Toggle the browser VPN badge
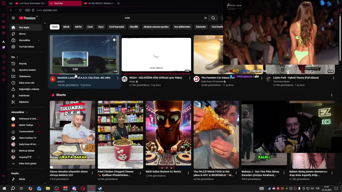The height and width of the screenshot is (192, 342). tap(28, 10)
